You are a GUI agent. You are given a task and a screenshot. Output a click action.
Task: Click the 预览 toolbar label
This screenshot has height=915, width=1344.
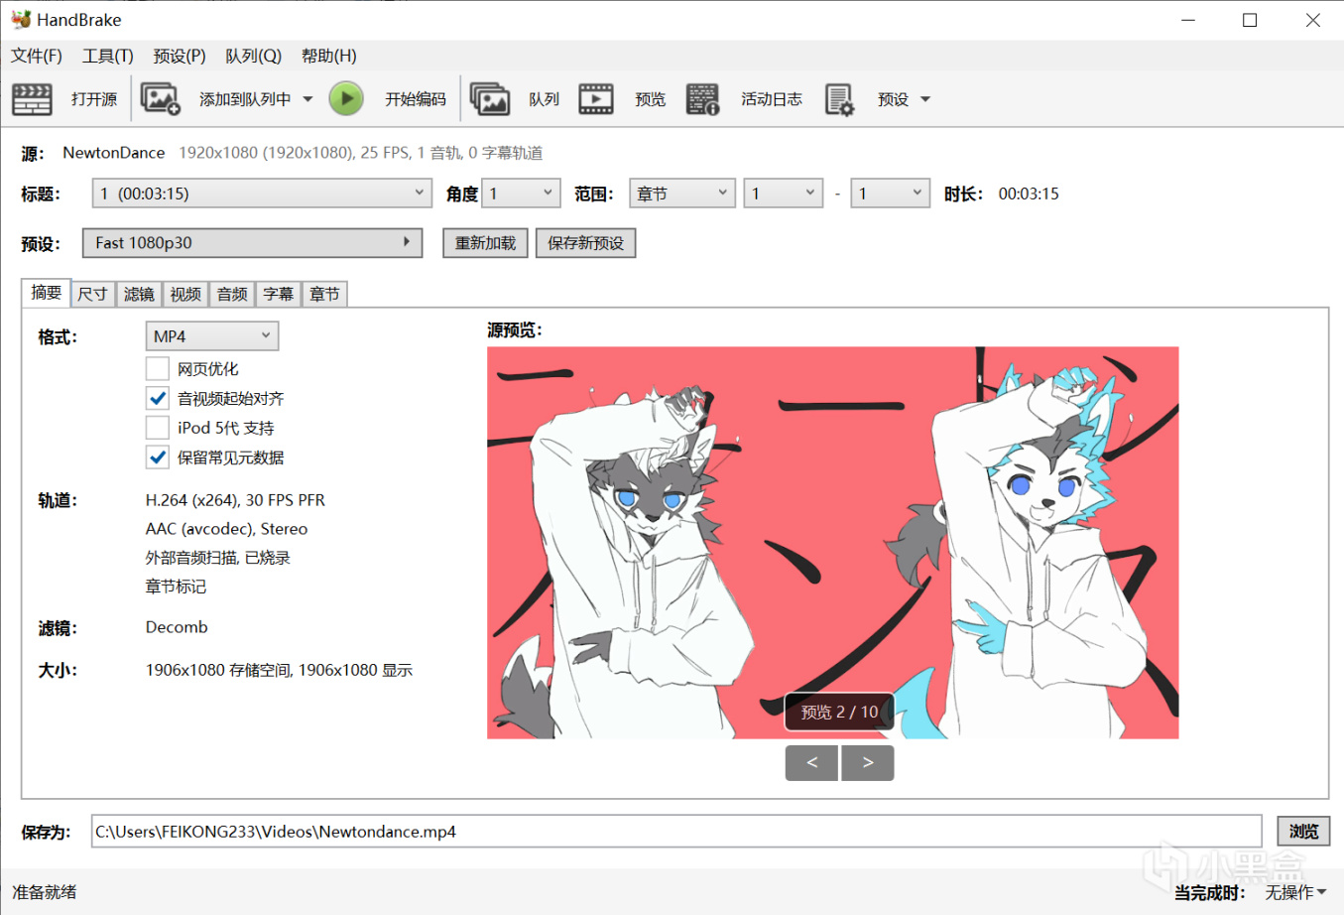tap(651, 99)
